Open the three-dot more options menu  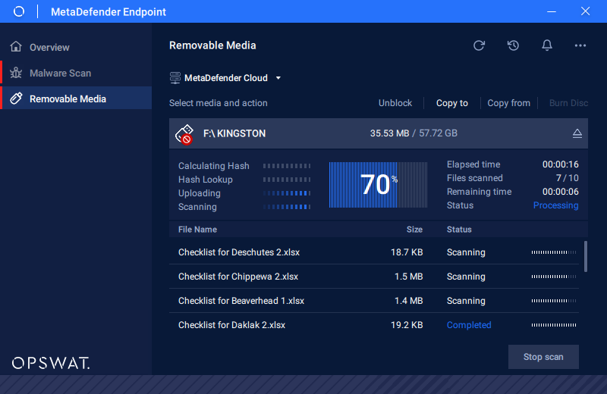click(580, 45)
